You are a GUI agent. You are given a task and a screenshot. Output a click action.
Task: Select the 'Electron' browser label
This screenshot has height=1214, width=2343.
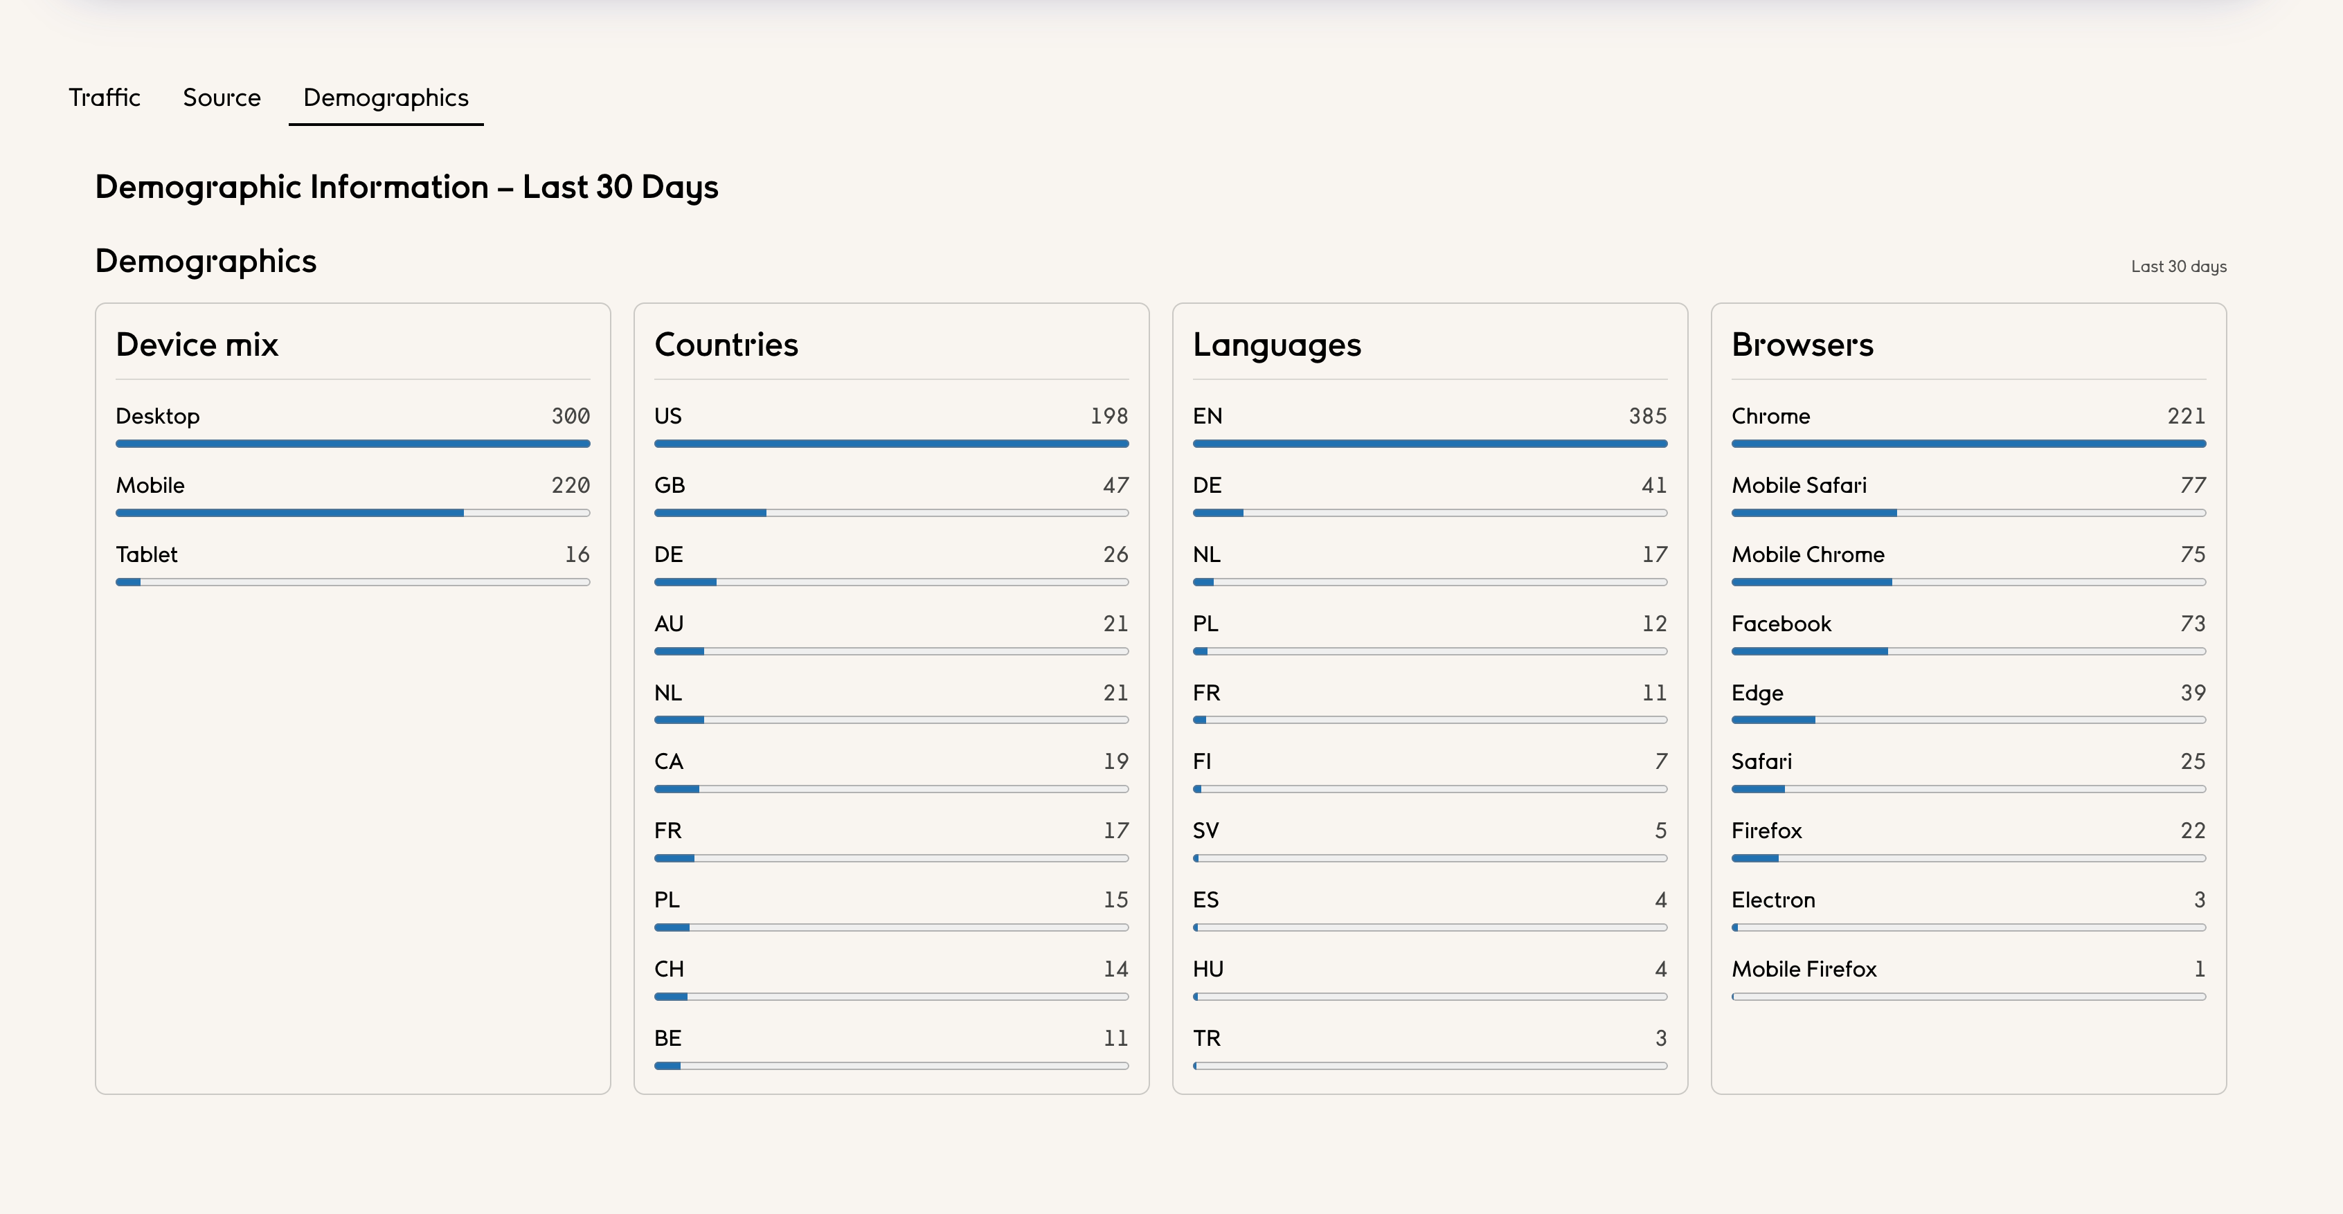1774,899
